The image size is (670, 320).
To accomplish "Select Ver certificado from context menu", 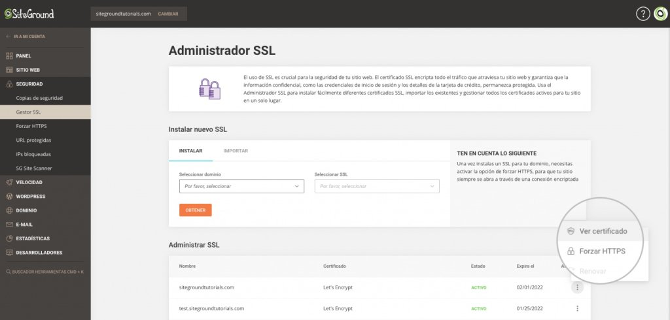I will tap(603, 231).
